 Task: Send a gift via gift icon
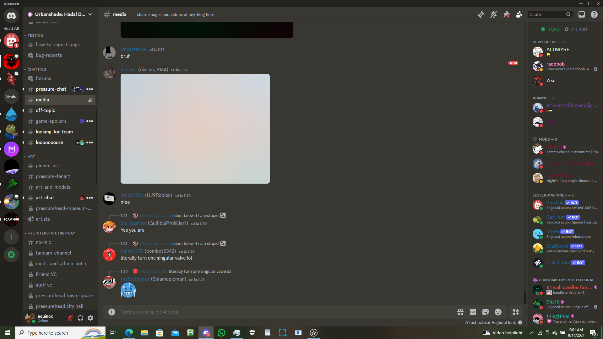point(460,312)
